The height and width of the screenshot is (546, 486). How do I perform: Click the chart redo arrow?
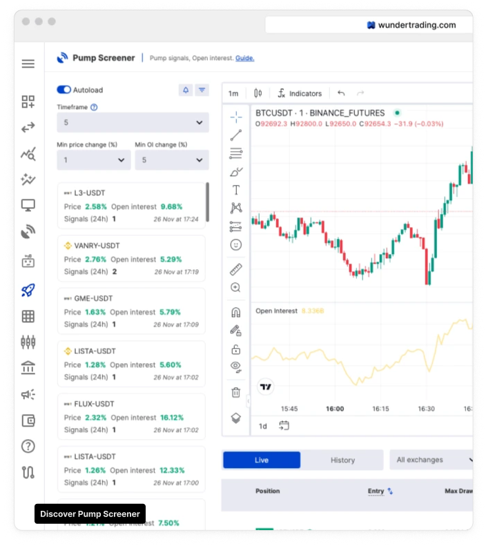(360, 93)
